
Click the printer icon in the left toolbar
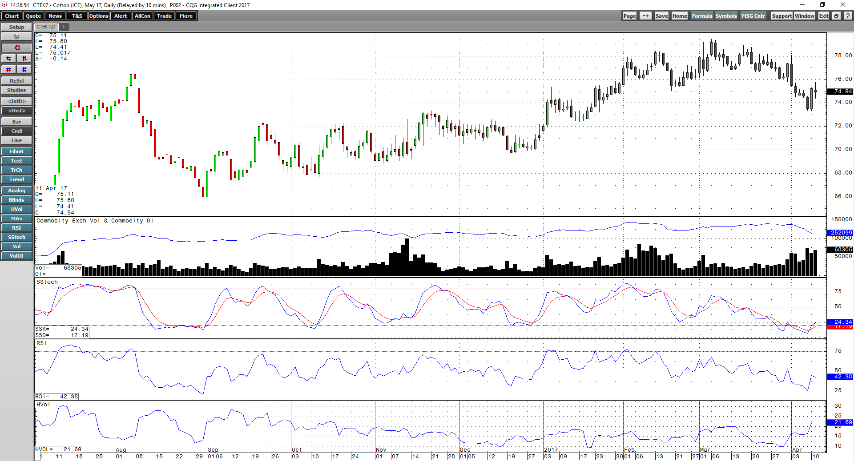tap(16, 36)
